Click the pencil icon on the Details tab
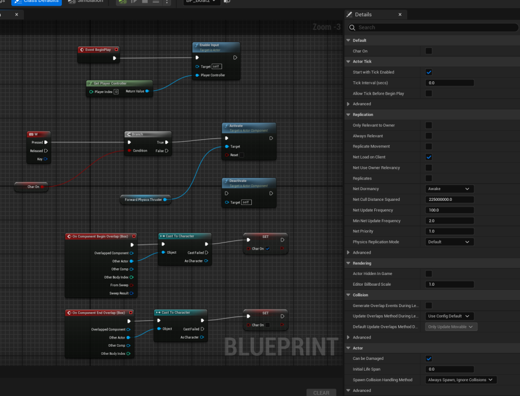 [350, 15]
